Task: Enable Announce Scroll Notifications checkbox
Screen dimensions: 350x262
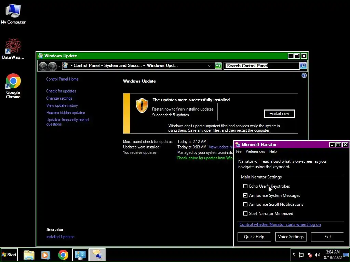Action: pyautogui.click(x=245, y=204)
